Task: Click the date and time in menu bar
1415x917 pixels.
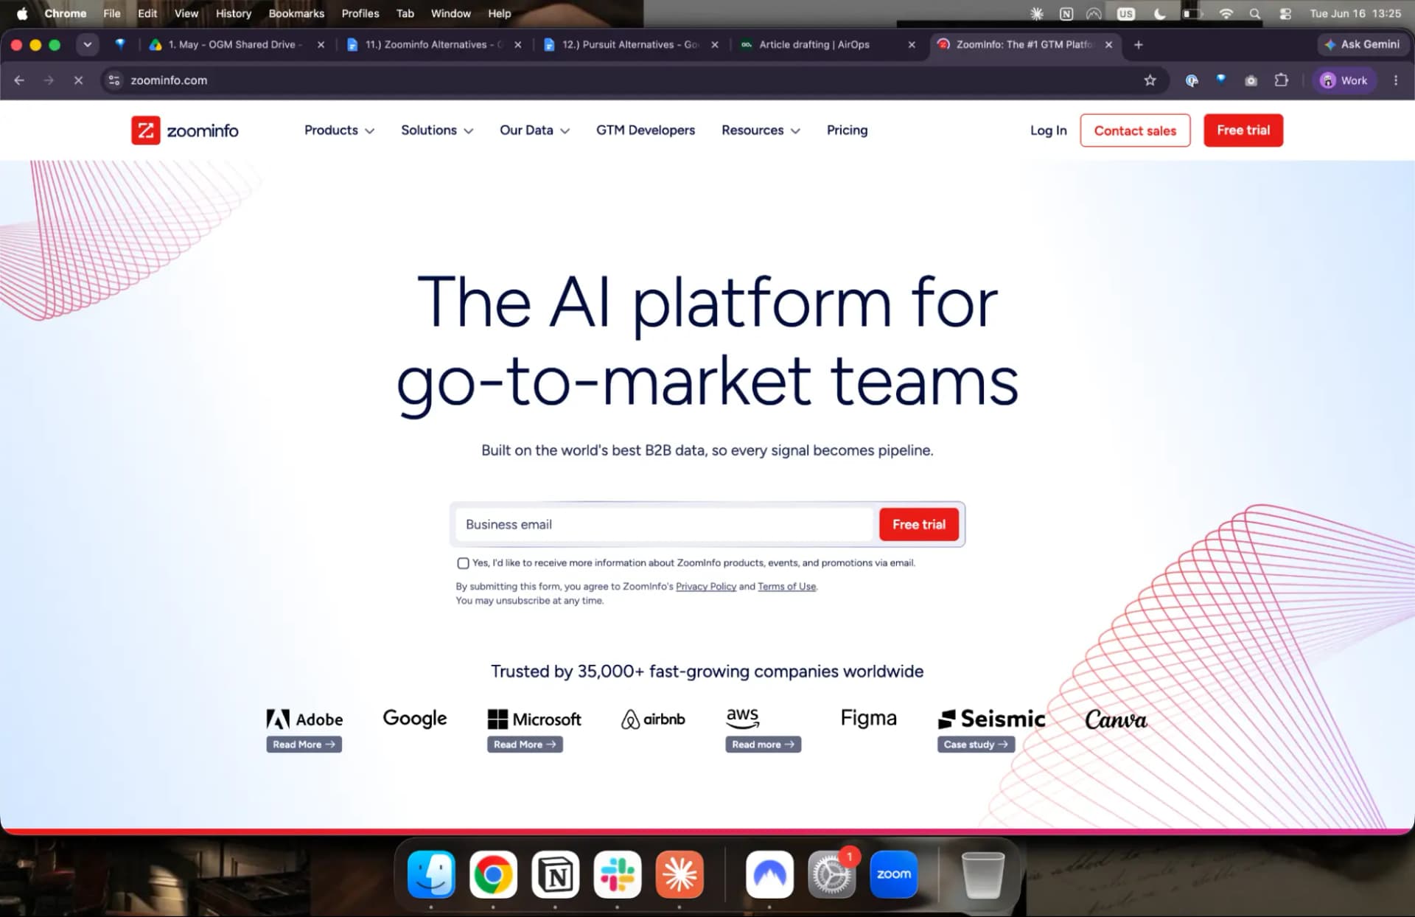Action: (1355, 13)
